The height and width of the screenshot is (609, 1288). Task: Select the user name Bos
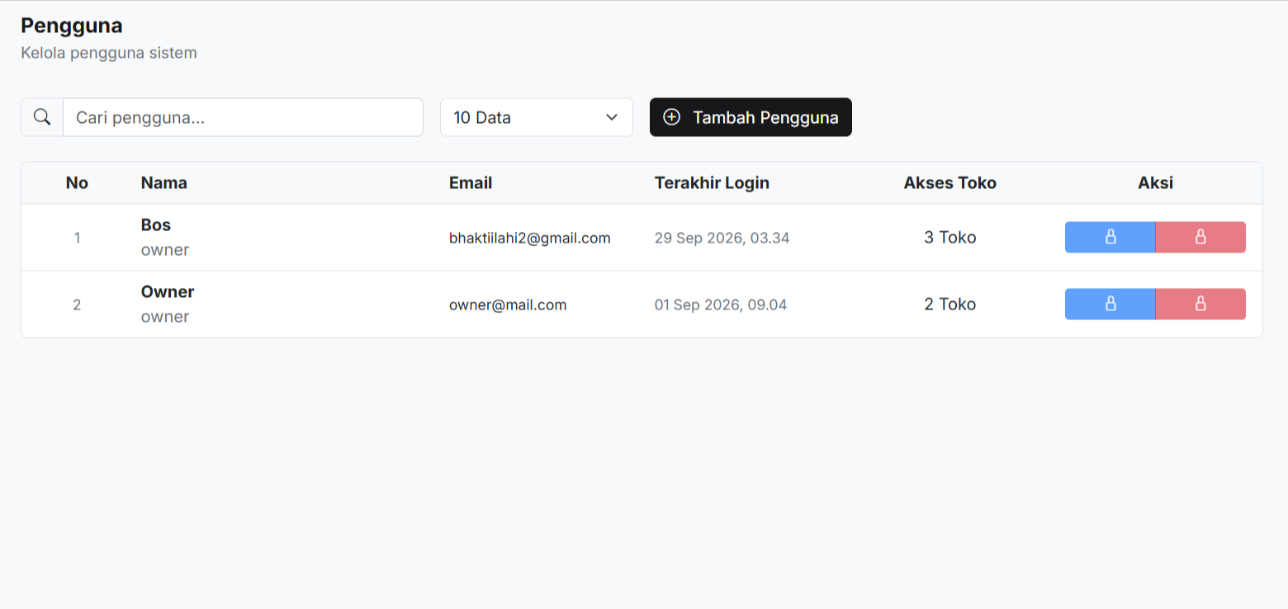click(x=156, y=225)
